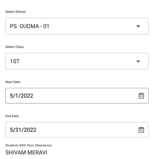Select the student name SHIVAM MERAVI
Screen dimensions: 153x159
[x=26, y=153]
